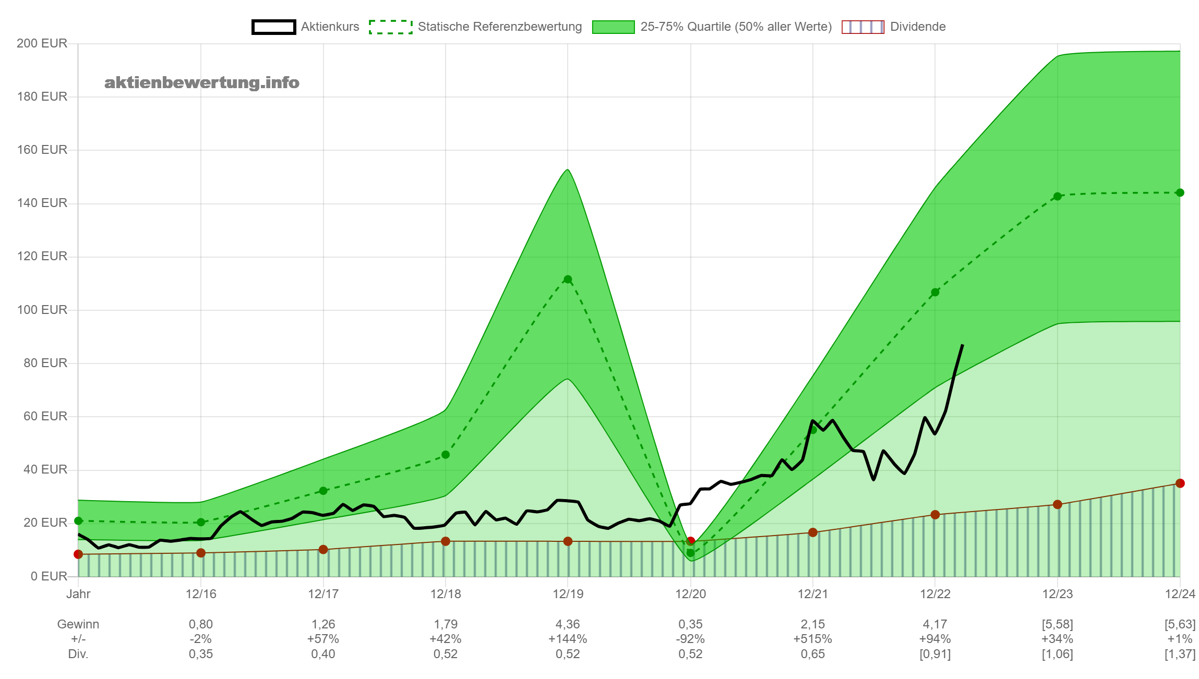Toggle the dashed Statische Referenzbewertung legend box

coord(391,27)
